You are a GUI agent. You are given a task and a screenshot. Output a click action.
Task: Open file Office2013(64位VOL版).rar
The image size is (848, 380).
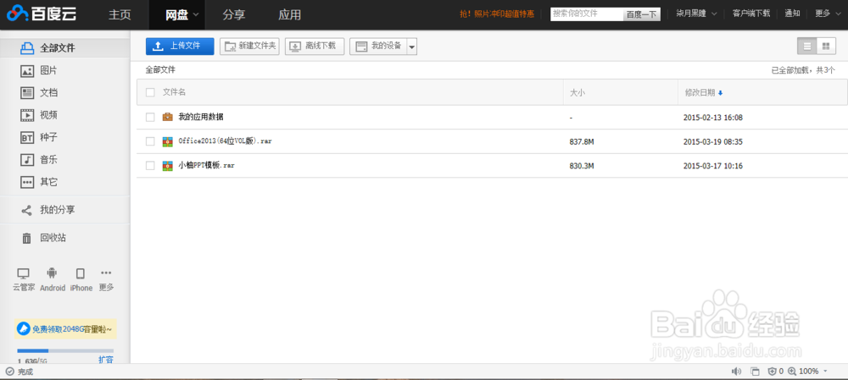226,141
